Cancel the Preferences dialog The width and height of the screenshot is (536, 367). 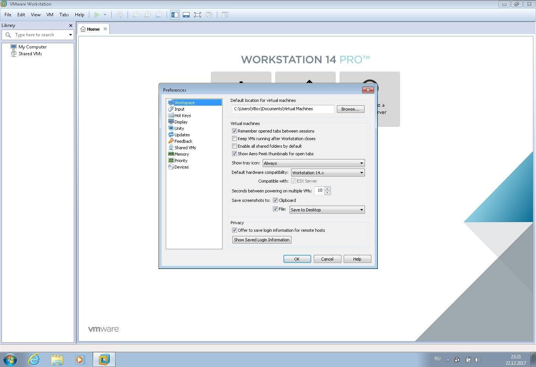[x=327, y=259]
